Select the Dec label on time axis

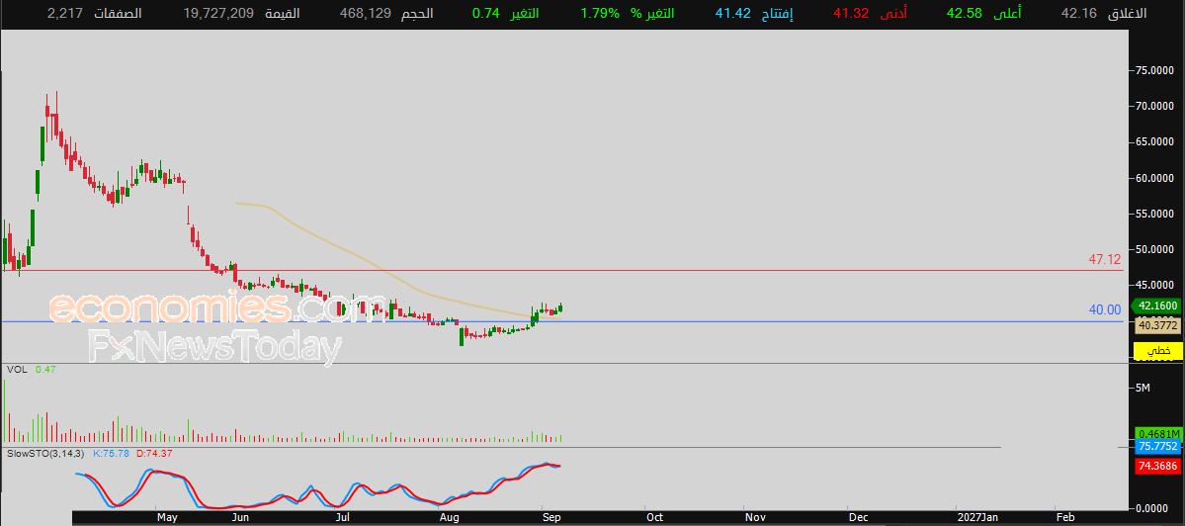(x=857, y=518)
